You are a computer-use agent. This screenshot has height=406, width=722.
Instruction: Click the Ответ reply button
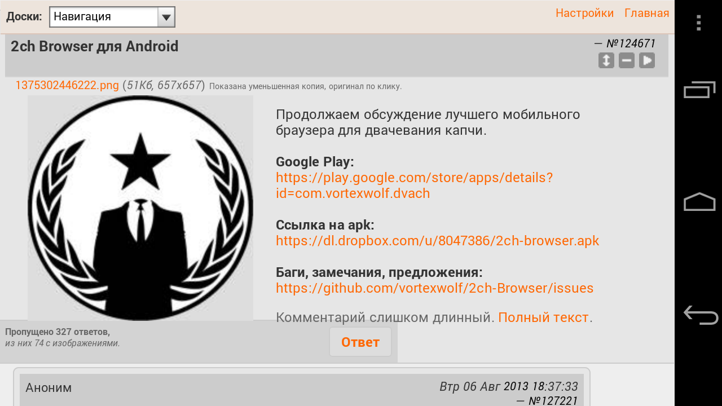click(360, 342)
